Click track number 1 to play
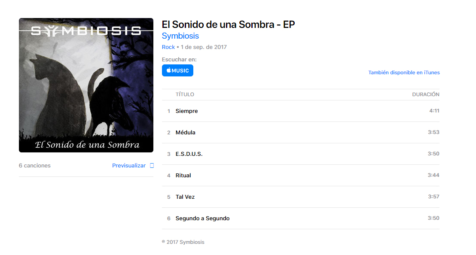The image size is (476, 255). [168, 111]
